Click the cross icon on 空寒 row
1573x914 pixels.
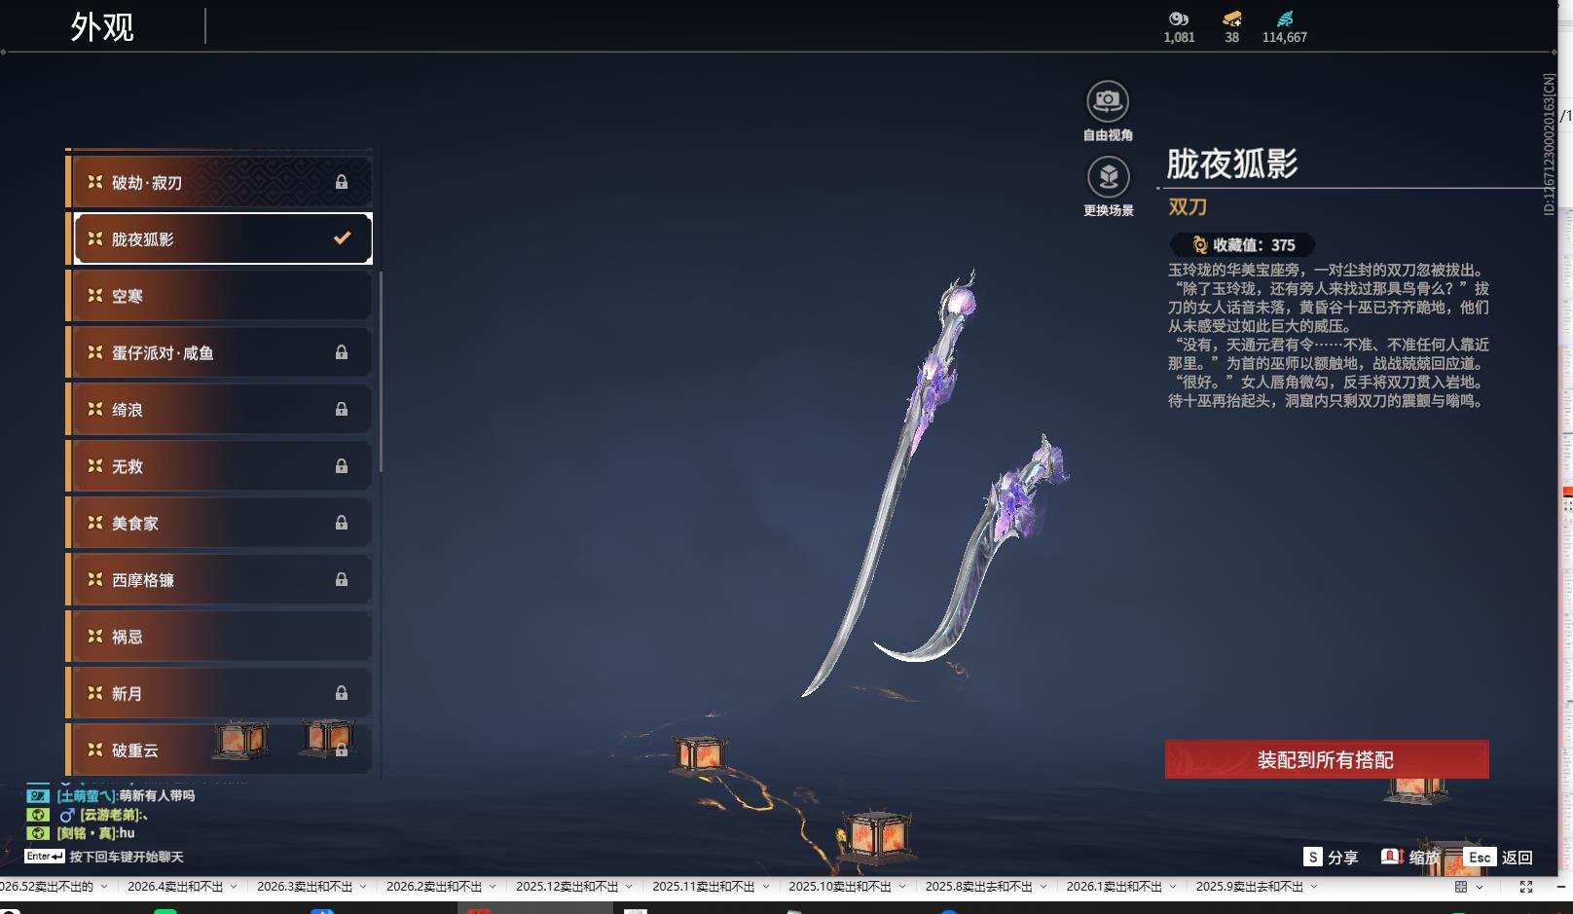(95, 295)
